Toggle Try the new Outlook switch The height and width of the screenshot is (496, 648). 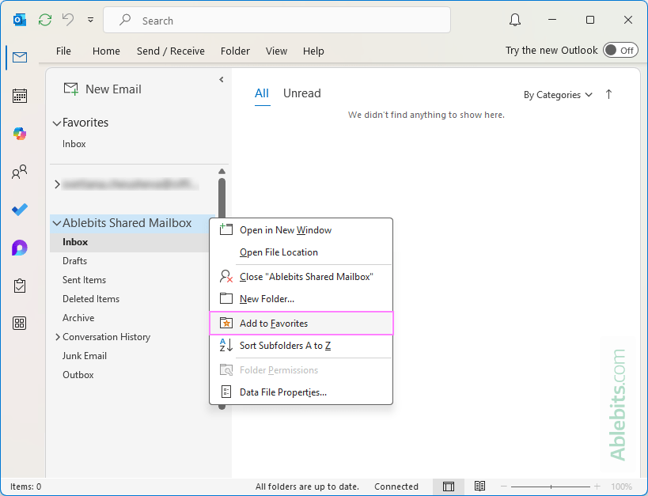[x=620, y=51]
